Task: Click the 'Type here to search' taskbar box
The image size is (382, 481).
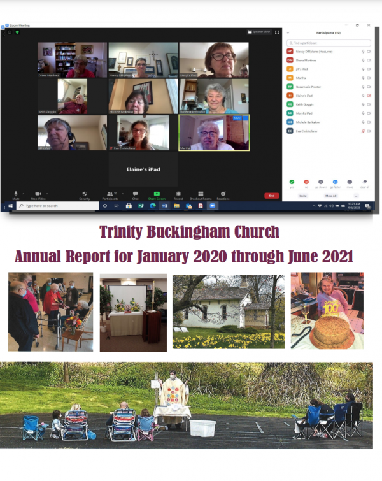Action: click(x=58, y=206)
